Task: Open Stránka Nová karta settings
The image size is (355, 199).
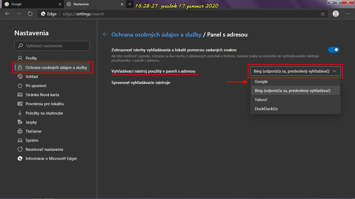Action: 52,95
